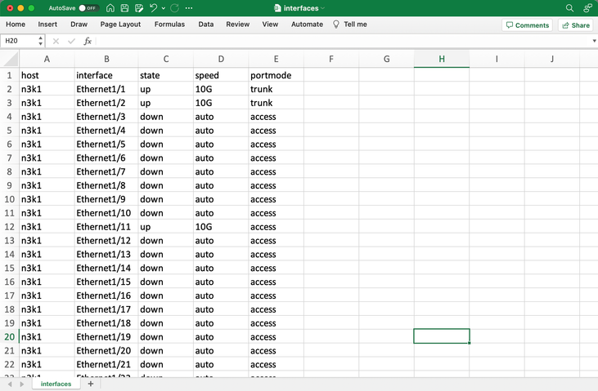This screenshot has width=598, height=391.
Task: Click the share people icon at top right
Action: 587,8
